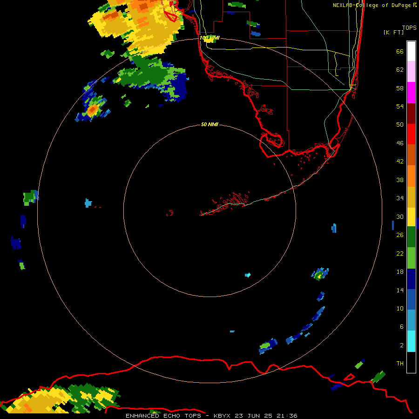
Task: Select the bright red legend swatch
Action: coord(411,134)
